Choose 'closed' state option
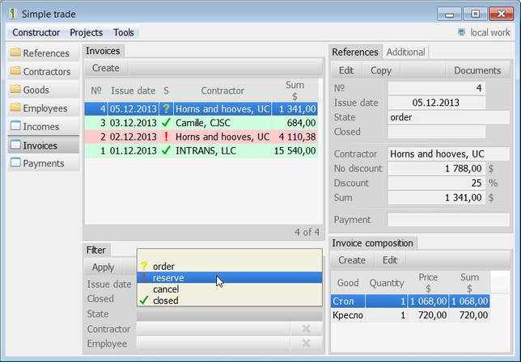521x362 pixels. (x=229, y=301)
